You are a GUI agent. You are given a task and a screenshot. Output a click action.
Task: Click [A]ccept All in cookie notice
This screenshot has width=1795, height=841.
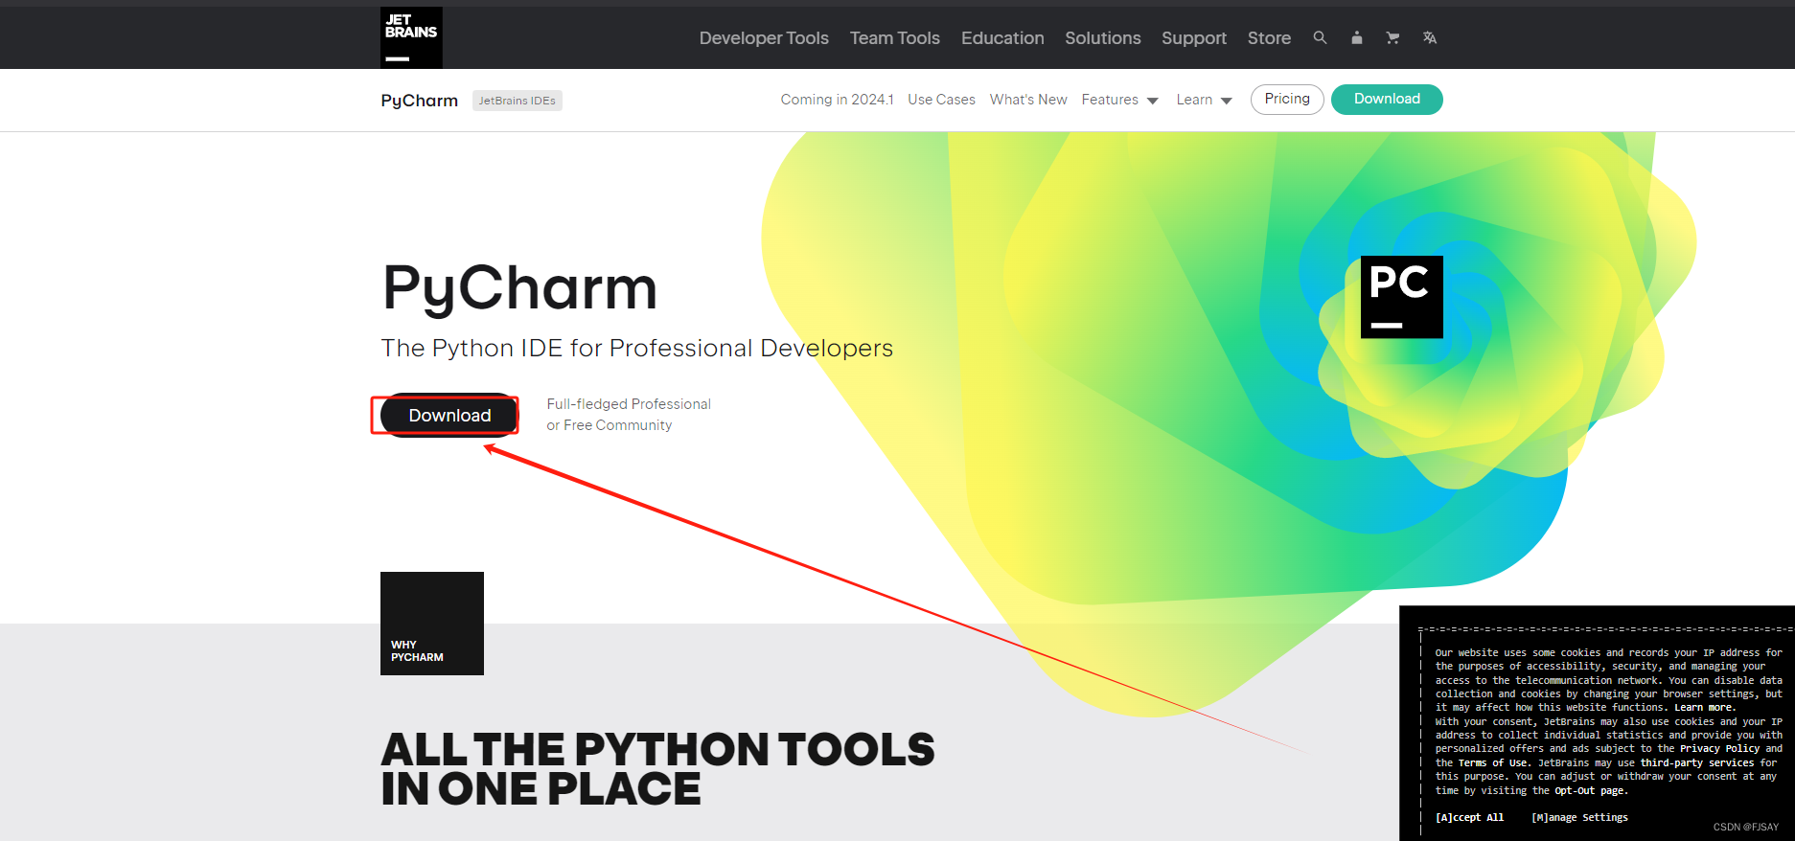pyautogui.click(x=1469, y=818)
